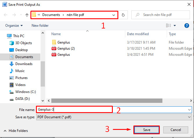
Task: Expand the Save as type dropdown
Action: (x=189, y=117)
